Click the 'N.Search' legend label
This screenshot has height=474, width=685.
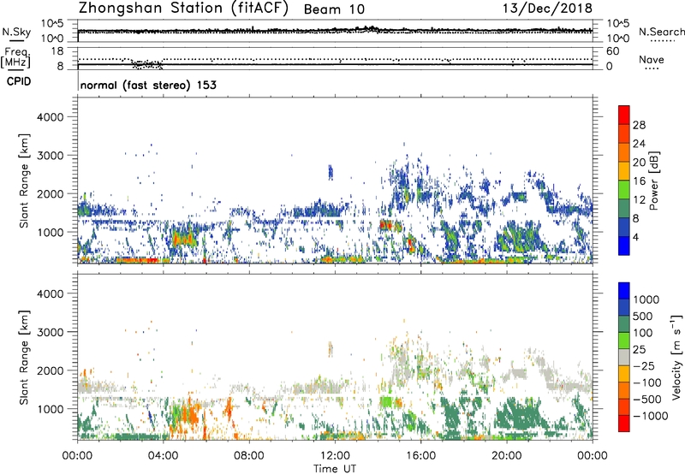[x=662, y=32]
